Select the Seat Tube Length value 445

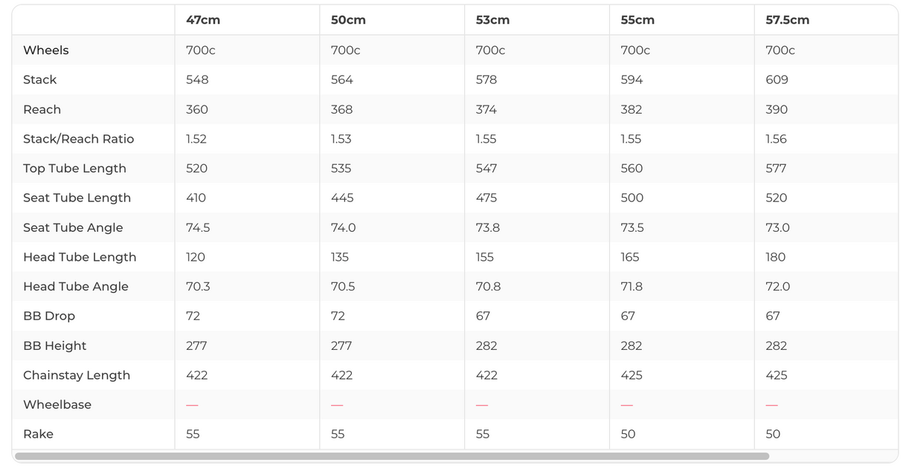click(341, 198)
